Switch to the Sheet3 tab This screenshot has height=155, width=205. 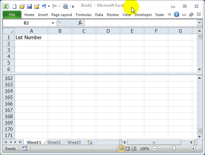click(74, 142)
